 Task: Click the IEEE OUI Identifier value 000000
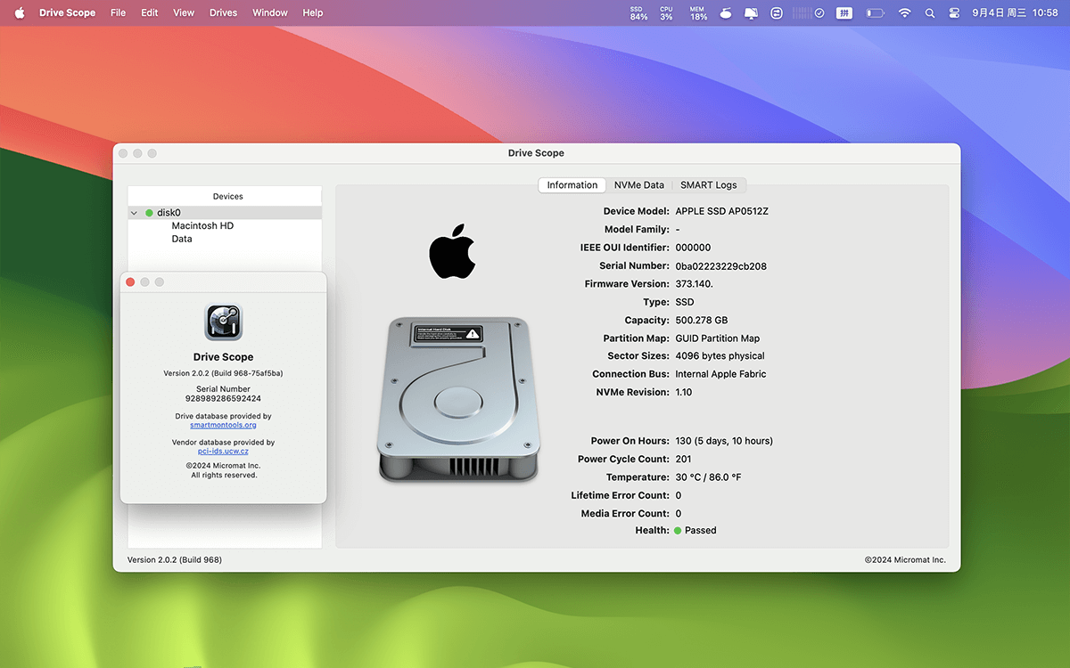(x=693, y=248)
